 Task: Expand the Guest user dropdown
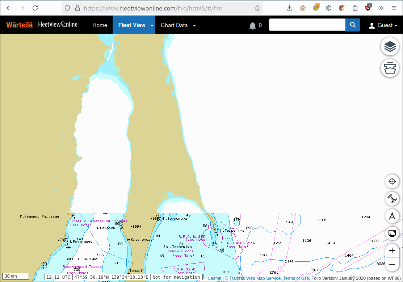coord(383,25)
